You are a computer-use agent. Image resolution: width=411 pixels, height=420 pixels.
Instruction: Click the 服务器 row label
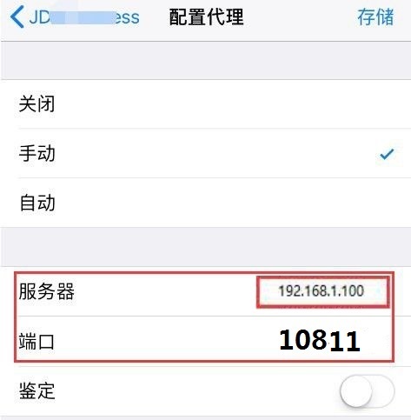point(47,291)
